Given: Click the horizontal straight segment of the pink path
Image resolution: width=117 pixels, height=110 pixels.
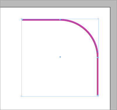Looking at the screenshot, I should pyautogui.click(x=41, y=20).
